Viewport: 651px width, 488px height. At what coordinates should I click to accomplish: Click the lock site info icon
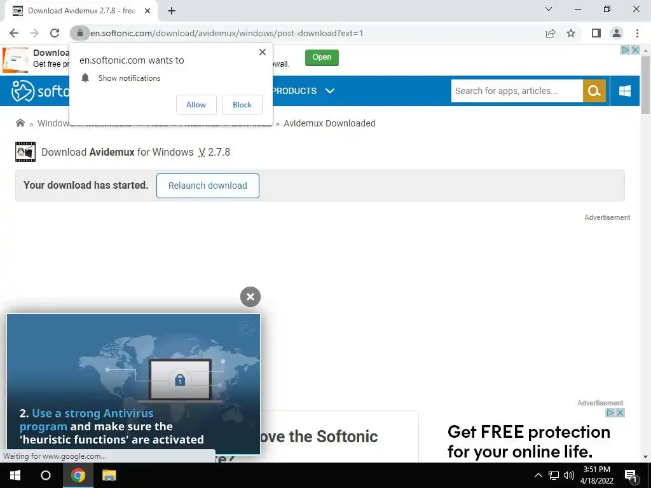pyautogui.click(x=79, y=33)
